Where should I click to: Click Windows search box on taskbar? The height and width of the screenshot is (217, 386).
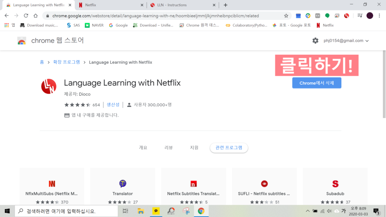[66, 211]
